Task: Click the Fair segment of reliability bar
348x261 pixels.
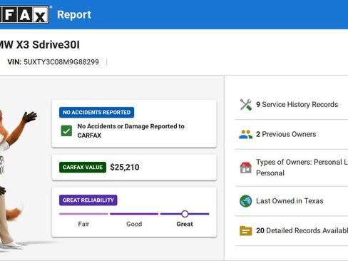Action: [83, 214]
